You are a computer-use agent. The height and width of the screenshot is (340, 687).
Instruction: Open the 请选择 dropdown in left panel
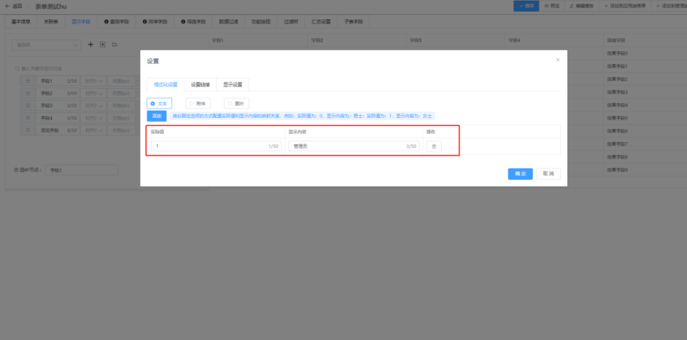coord(46,45)
